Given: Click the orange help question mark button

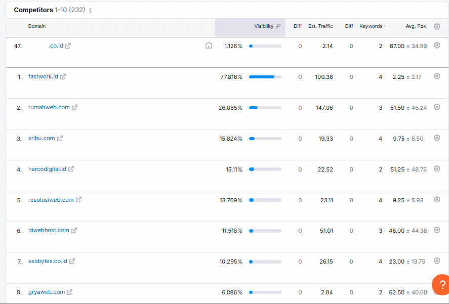Looking at the screenshot, I should tap(441, 285).
